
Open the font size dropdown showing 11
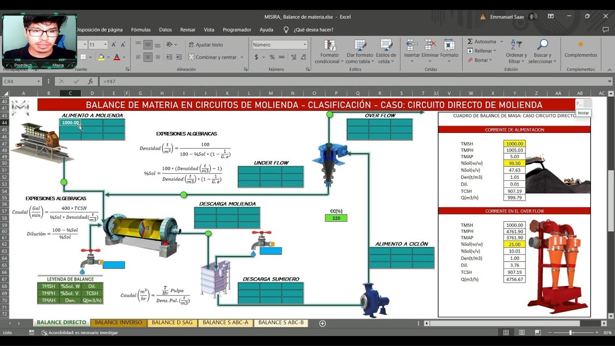[105, 45]
